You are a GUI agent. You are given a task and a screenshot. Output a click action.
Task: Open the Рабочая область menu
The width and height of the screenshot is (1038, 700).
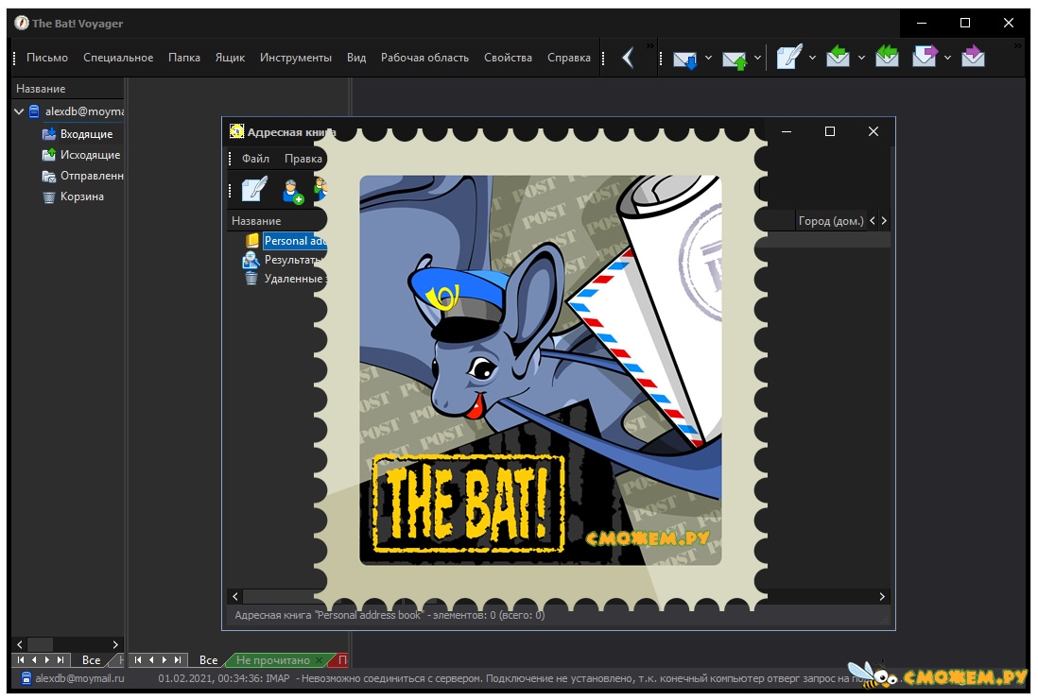[x=424, y=58]
